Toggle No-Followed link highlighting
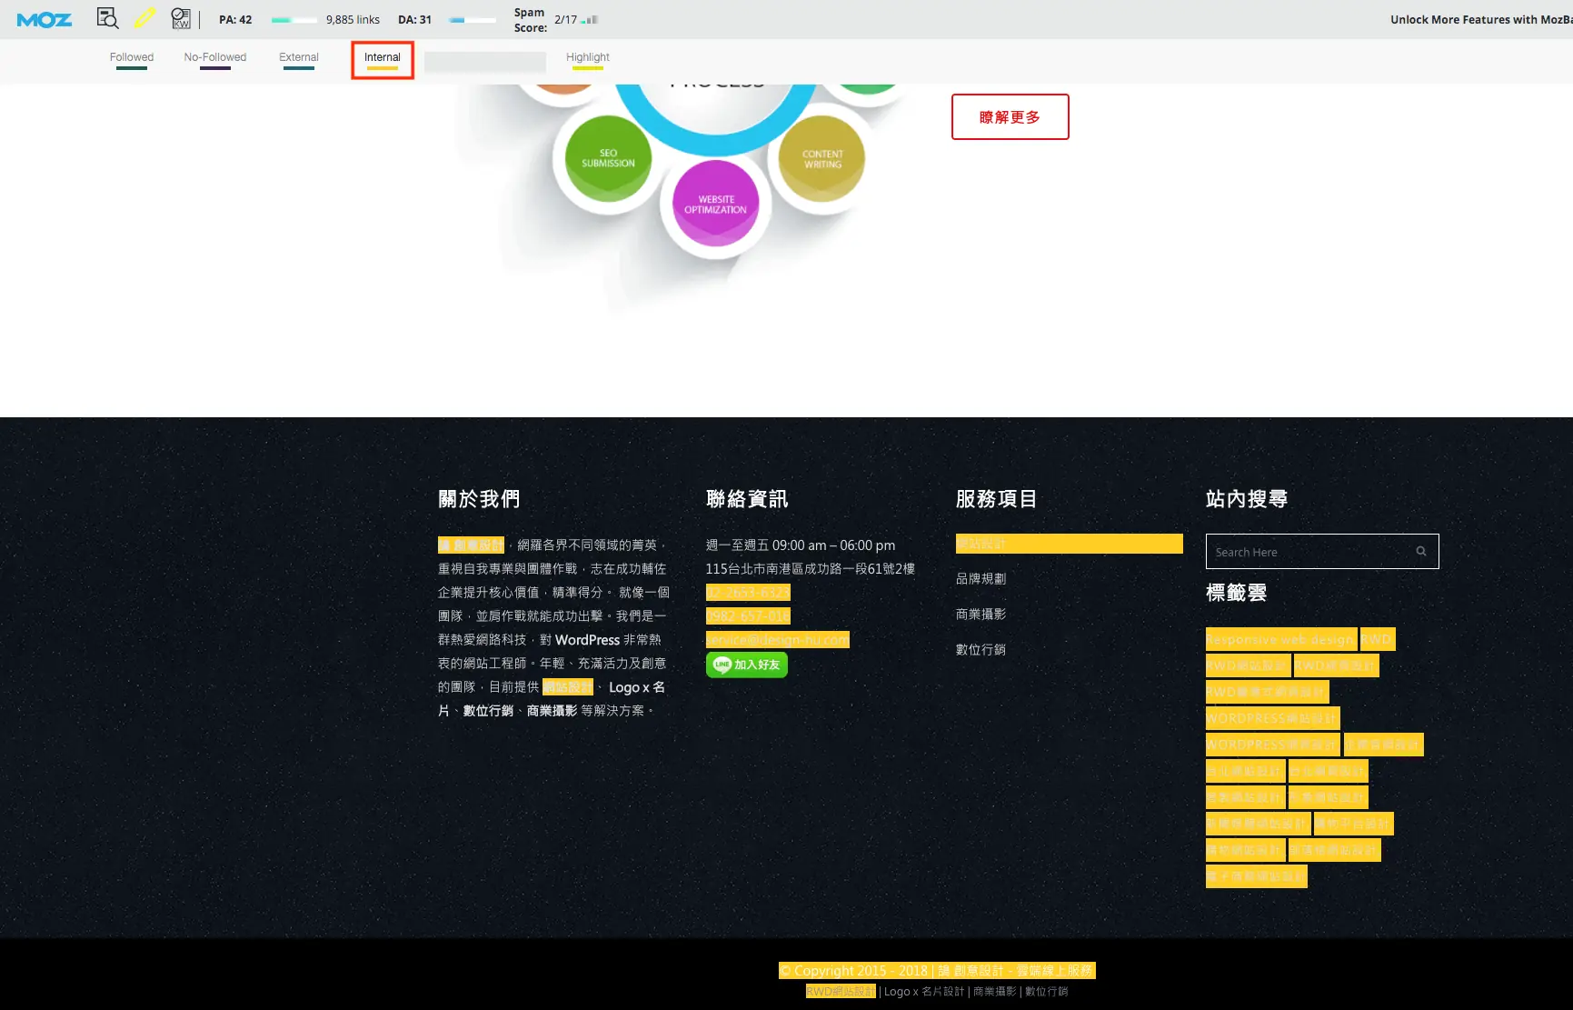 [215, 60]
